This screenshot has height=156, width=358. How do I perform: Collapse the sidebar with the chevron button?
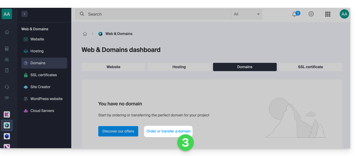click(x=24, y=14)
